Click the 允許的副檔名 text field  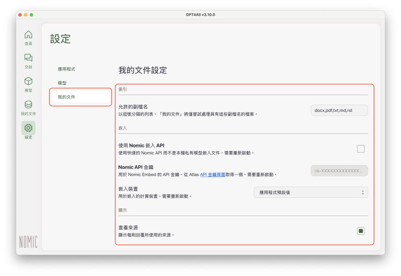point(339,110)
